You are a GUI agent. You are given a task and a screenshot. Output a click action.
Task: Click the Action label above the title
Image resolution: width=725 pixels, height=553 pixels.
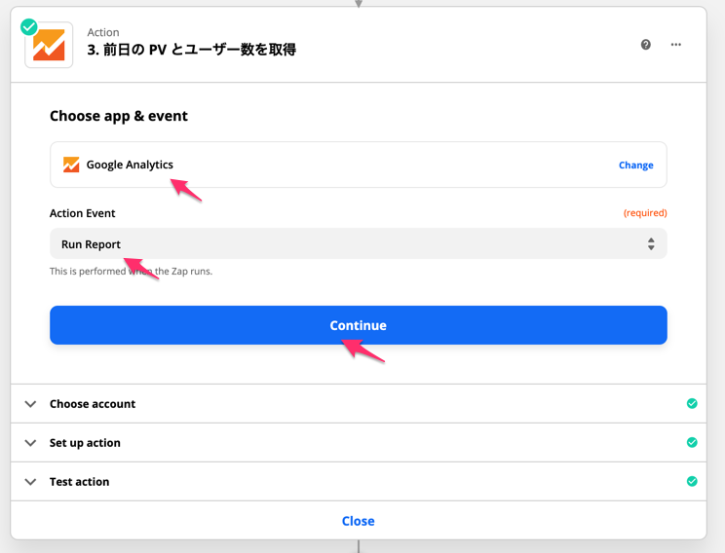[103, 32]
